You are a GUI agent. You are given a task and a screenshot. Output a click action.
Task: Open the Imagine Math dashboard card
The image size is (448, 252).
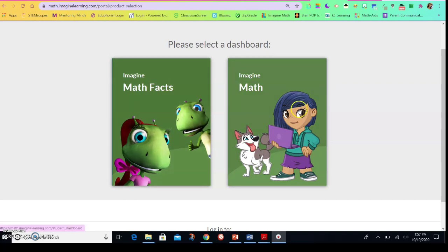click(x=277, y=122)
